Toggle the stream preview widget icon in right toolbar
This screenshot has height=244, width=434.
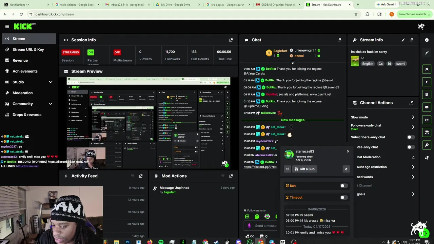[427, 69]
